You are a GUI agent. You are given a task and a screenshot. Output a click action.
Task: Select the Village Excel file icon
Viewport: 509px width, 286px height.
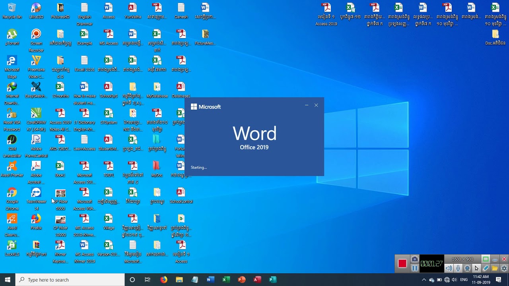click(109, 222)
